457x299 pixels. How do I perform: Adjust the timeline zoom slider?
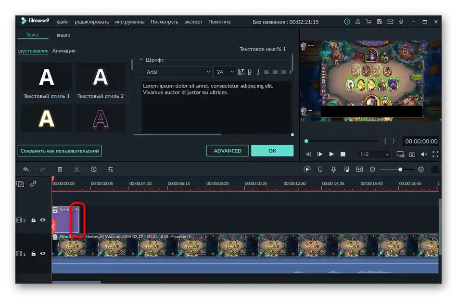[400, 169]
